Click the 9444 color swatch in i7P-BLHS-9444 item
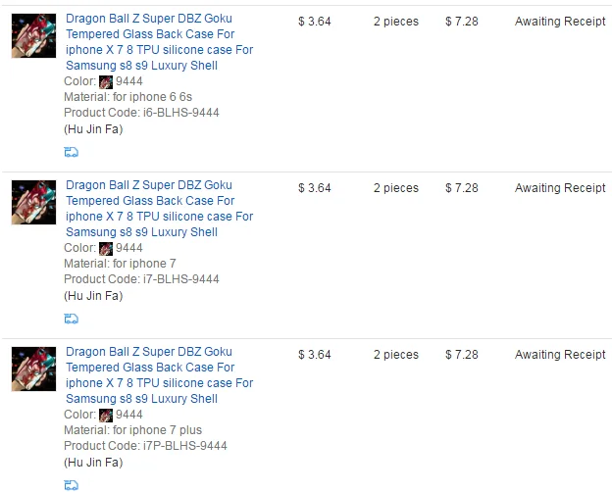The width and height of the screenshot is (612, 492). (x=106, y=415)
